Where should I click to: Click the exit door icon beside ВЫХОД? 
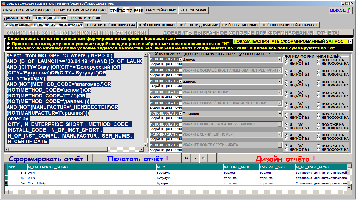pyautogui.click(x=349, y=10)
